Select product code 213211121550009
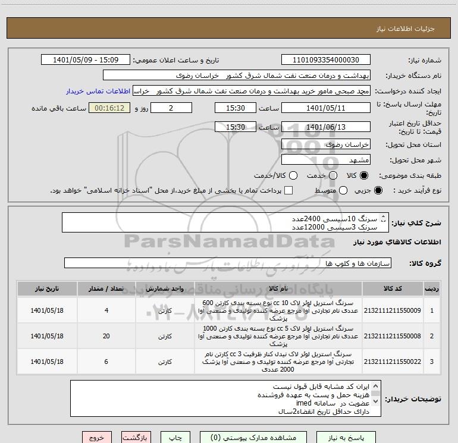This screenshot has width=458, height=443. tap(393, 310)
